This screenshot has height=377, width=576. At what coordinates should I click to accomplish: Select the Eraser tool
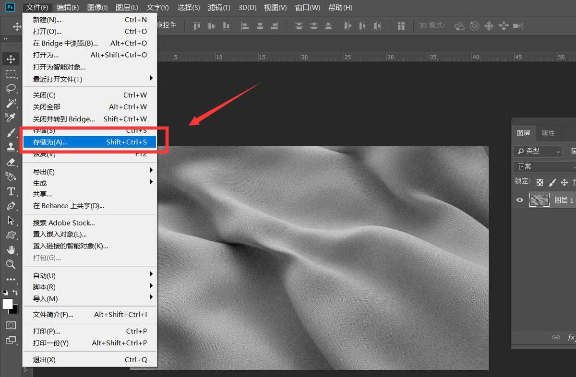11,162
